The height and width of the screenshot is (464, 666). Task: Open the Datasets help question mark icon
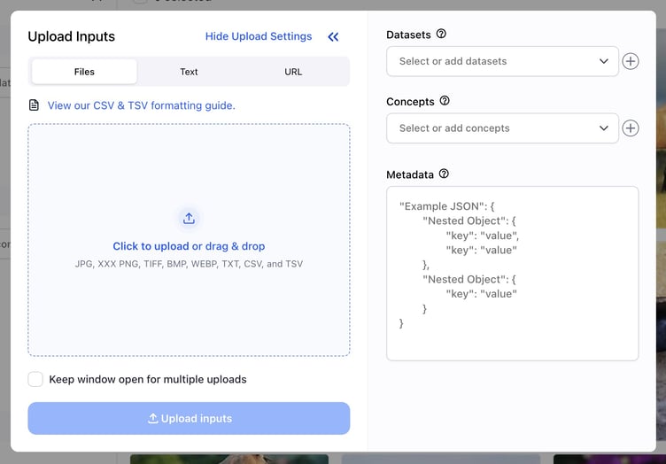441,35
